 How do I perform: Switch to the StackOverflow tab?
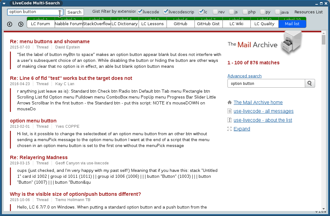tap(97, 24)
